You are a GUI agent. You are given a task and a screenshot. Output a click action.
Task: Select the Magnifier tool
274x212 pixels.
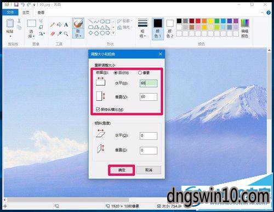pyautogui.click(x=66, y=33)
